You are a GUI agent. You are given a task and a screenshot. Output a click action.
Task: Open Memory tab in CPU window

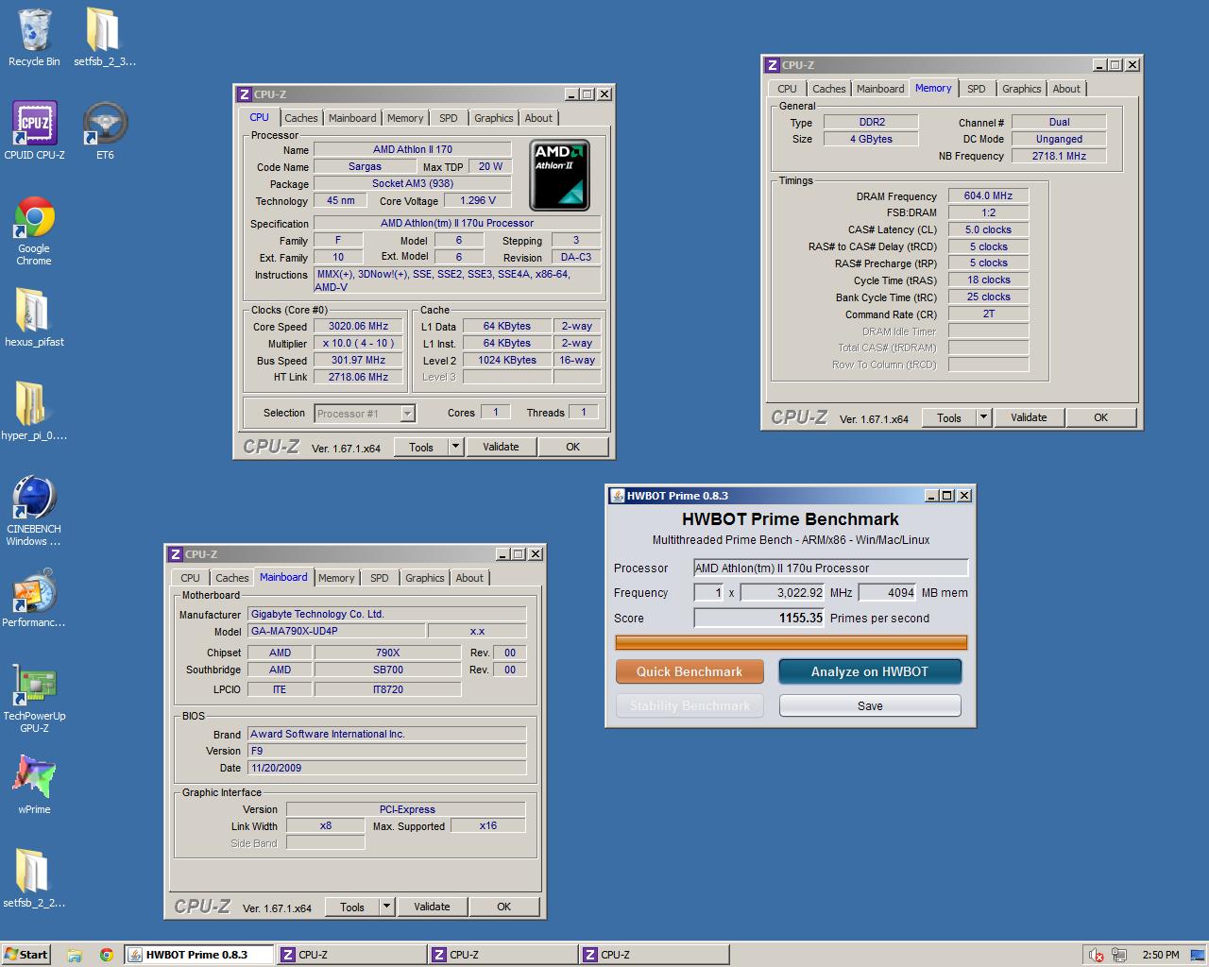pyautogui.click(x=405, y=118)
